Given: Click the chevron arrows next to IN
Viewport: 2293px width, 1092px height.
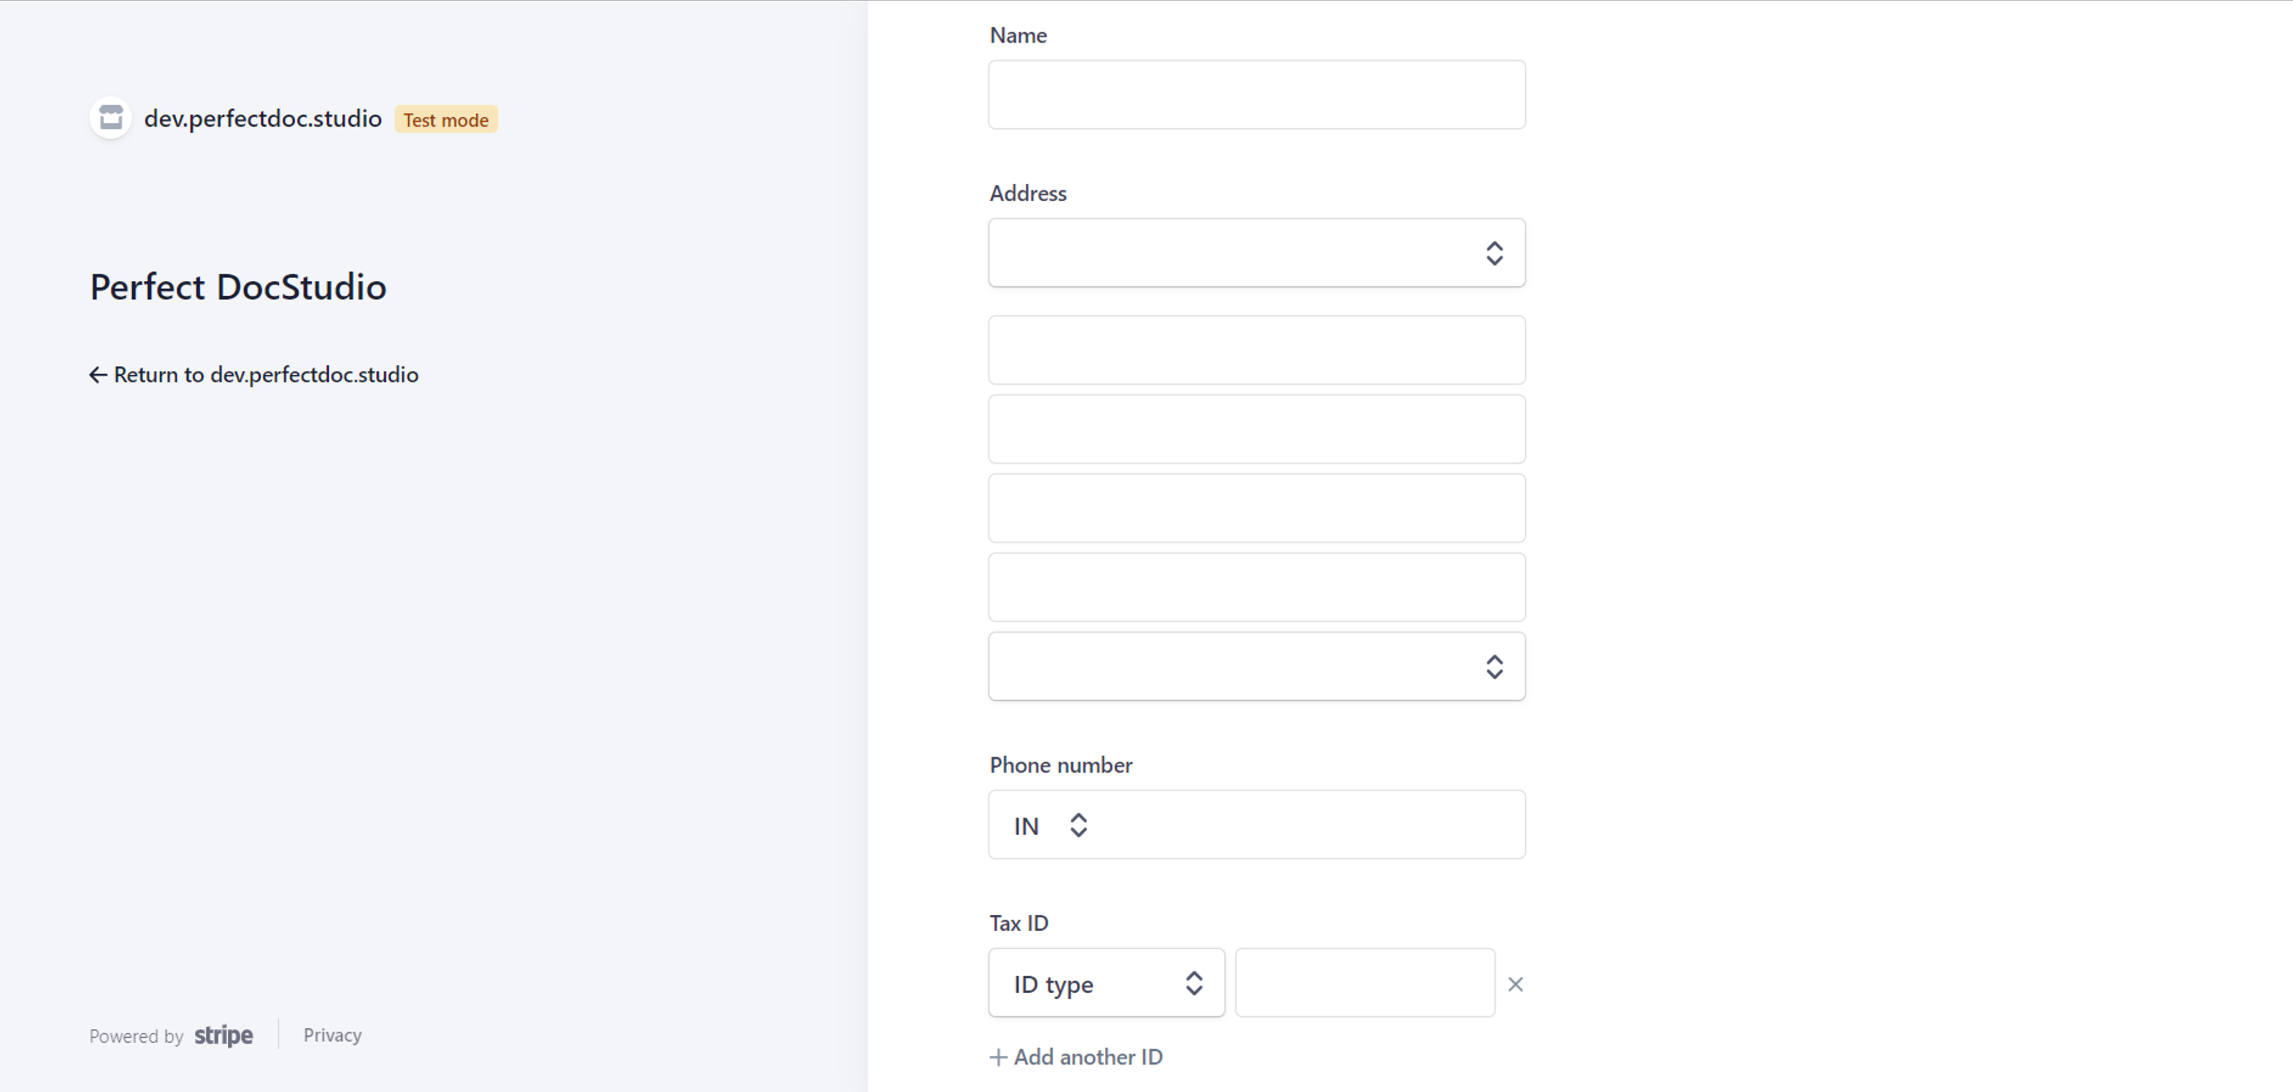Looking at the screenshot, I should pos(1078,825).
